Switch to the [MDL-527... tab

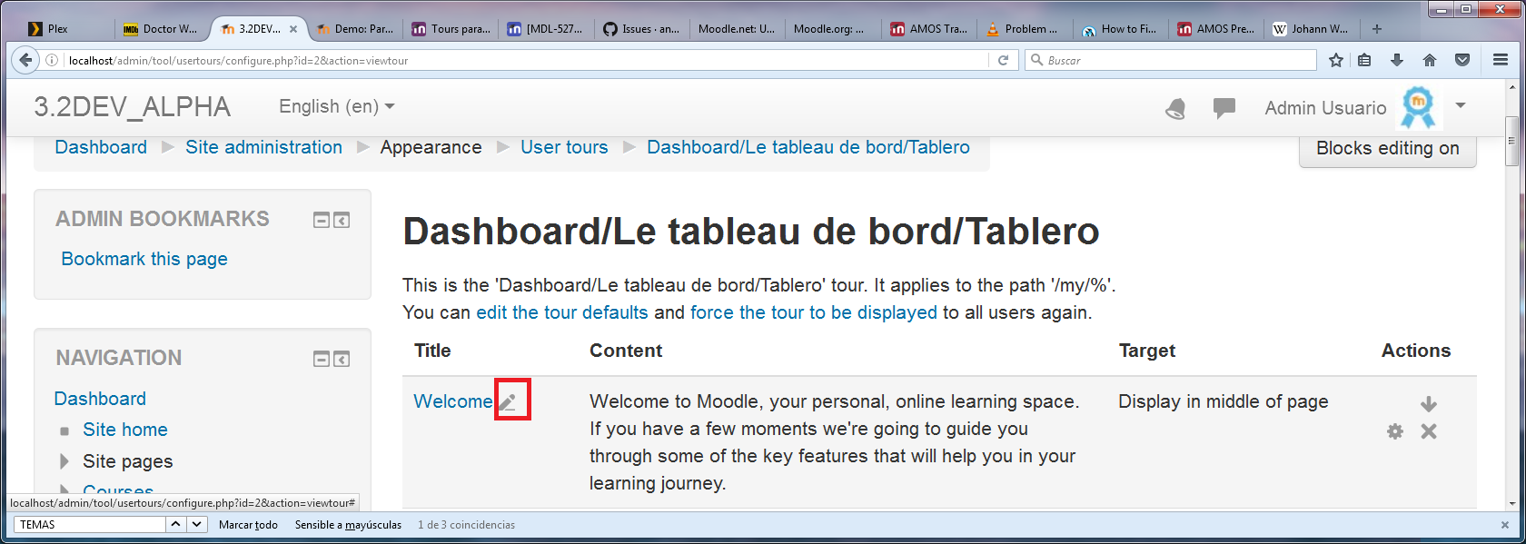pyautogui.click(x=546, y=29)
